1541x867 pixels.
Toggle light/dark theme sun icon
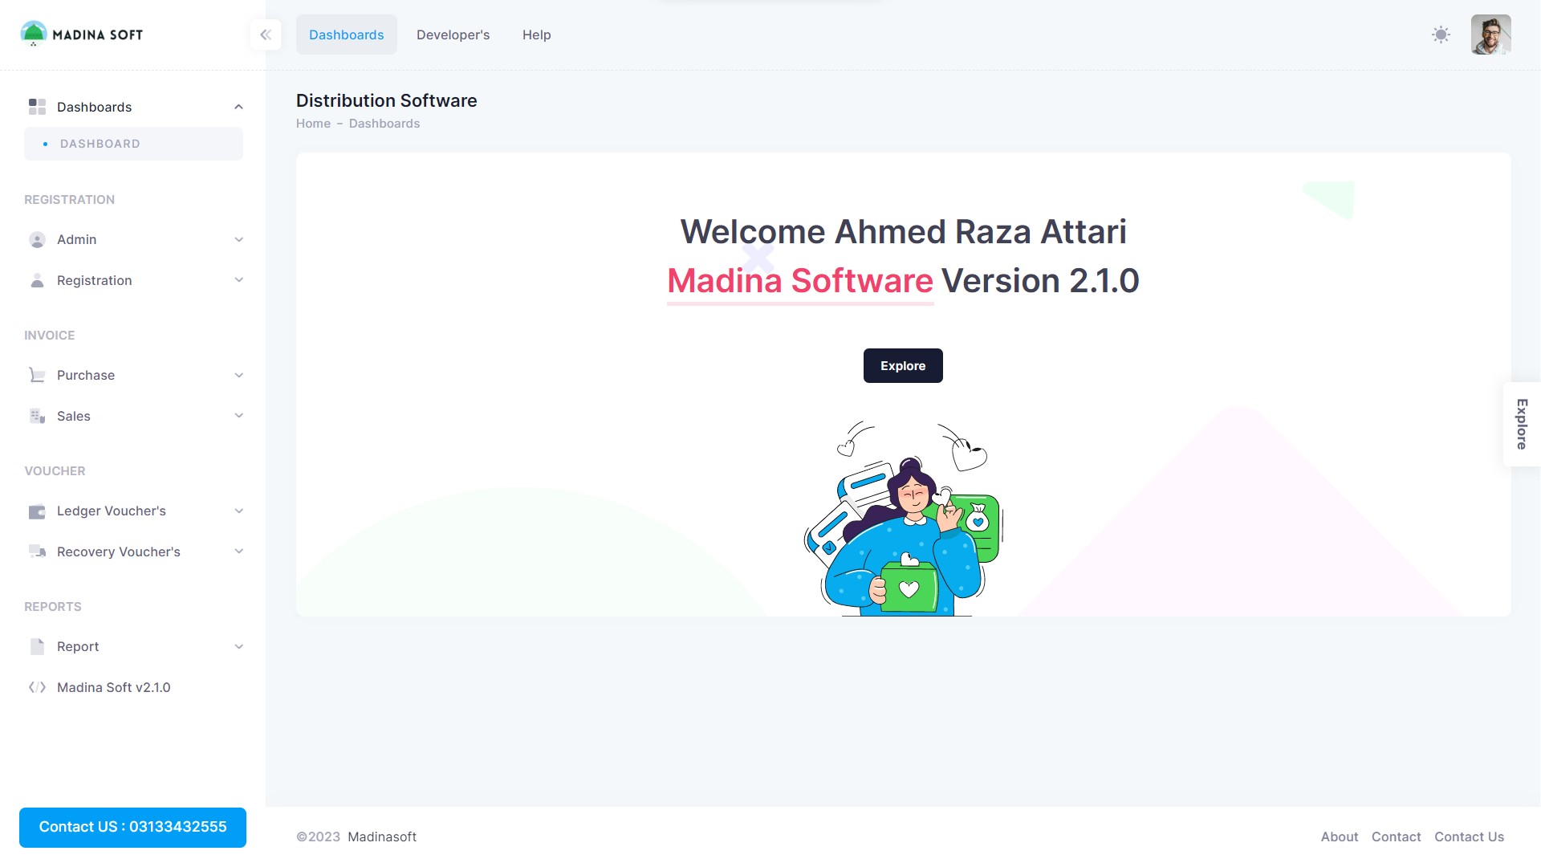pyautogui.click(x=1441, y=35)
